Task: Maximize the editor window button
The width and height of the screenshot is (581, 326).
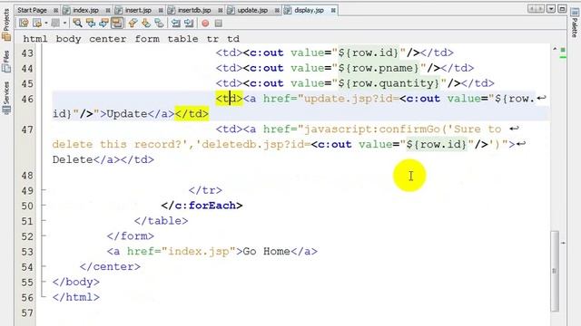Action: pyautogui.click(x=562, y=8)
